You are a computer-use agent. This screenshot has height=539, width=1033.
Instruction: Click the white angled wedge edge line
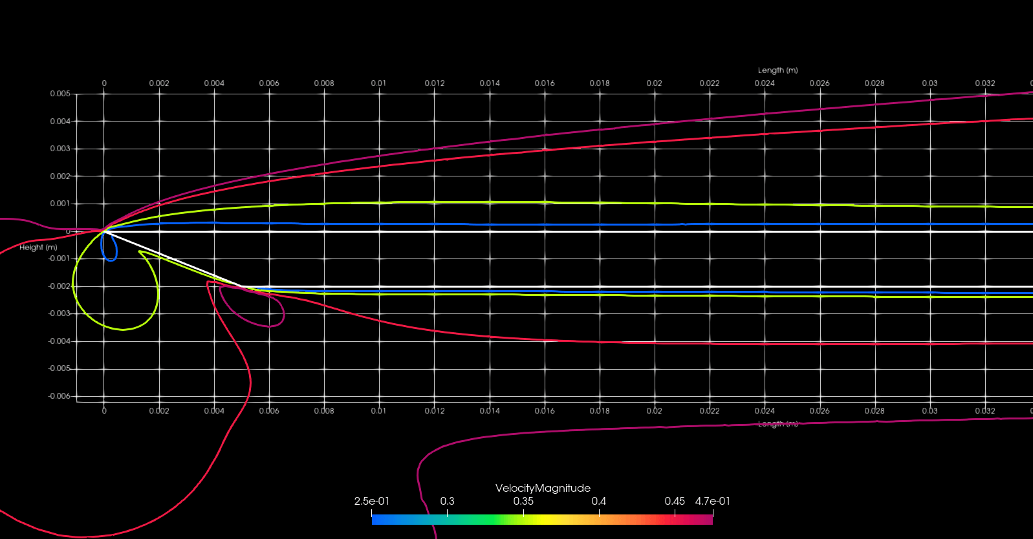172,259
